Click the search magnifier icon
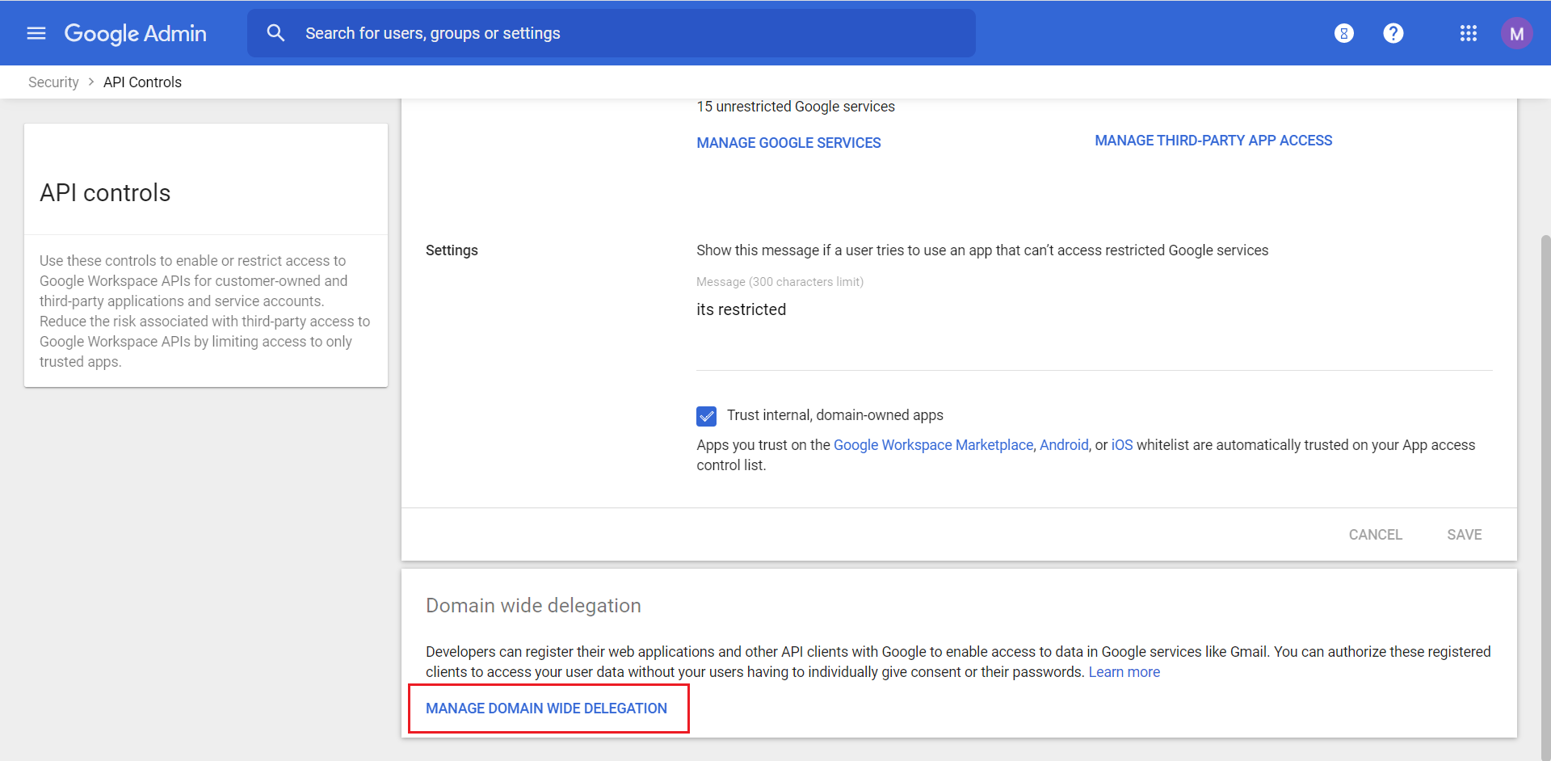The width and height of the screenshot is (1551, 761). (x=276, y=33)
